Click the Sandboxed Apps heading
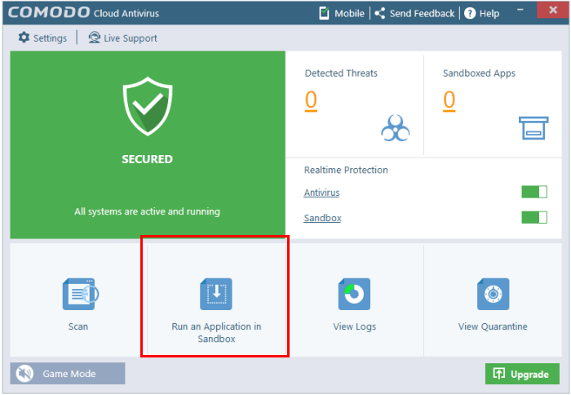Viewport: 571px width, 395px height. pyautogui.click(x=479, y=73)
